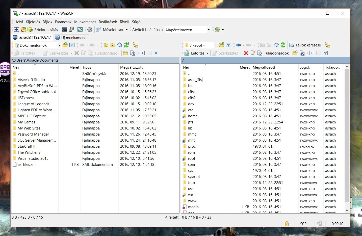Viewport: 362px width, 236px height.
Task: Click the filter icon in local panel
Action: [x=72, y=45]
